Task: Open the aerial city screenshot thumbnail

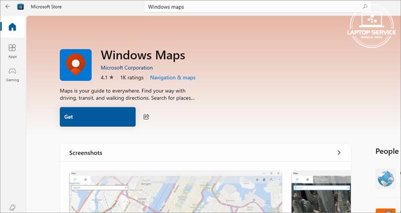Action: (x=321, y=192)
